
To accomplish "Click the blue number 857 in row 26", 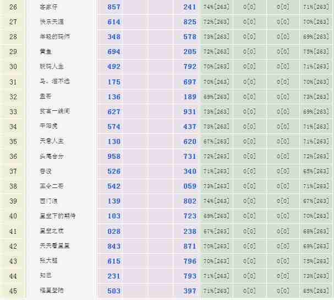I will (114, 7).
